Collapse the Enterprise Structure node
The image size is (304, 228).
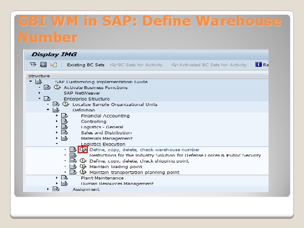pos(39,99)
